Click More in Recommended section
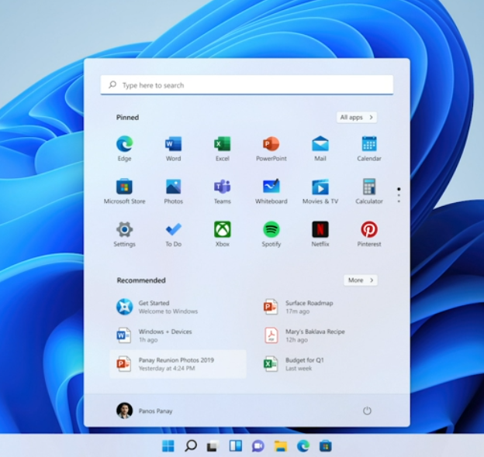484x457 pixels. click(x=361, y=280)
